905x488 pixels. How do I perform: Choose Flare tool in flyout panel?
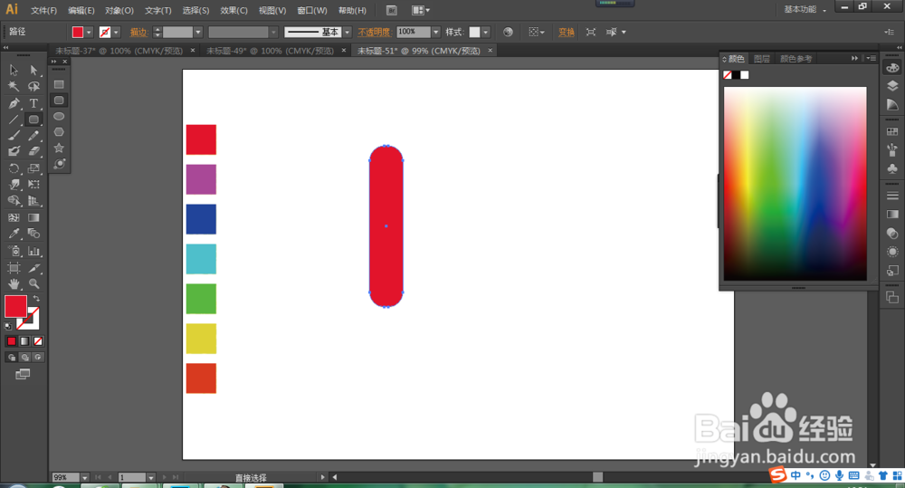click(59, 164)
